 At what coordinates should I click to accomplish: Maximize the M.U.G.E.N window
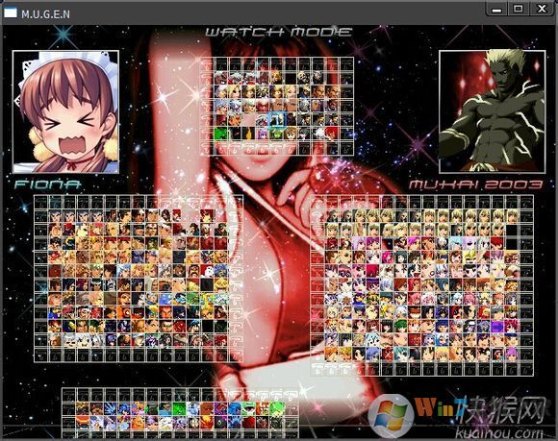519,9
